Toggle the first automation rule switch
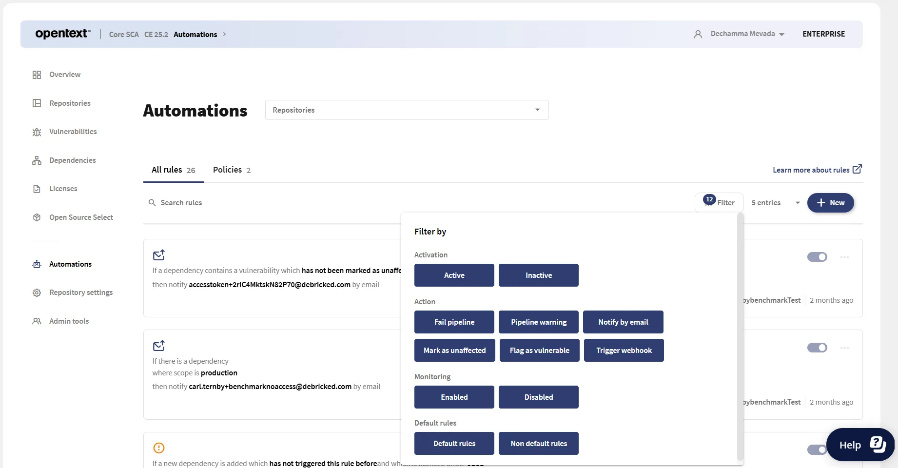 (x=817, y=257)
